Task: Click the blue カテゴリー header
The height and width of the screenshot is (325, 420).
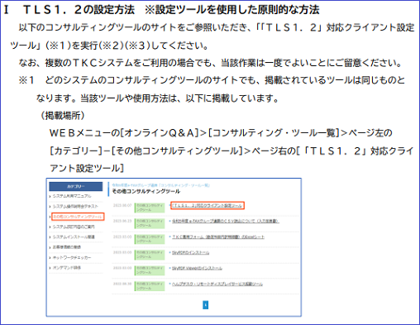Action: [76, 186]
